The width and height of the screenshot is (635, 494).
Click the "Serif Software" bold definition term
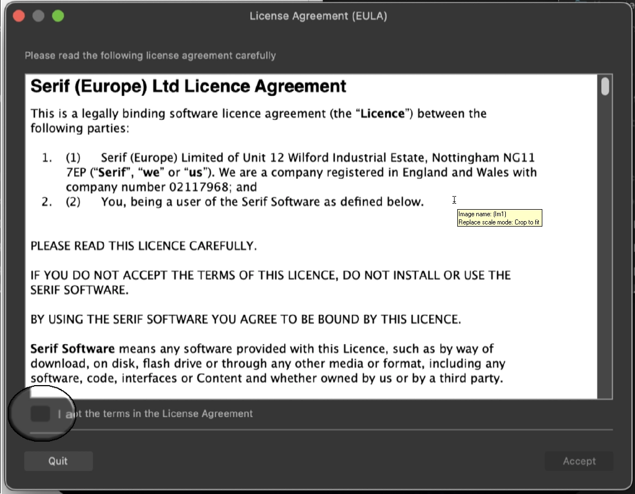(72, 349)
